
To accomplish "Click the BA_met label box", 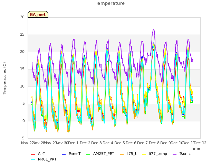I will (38, 15).
